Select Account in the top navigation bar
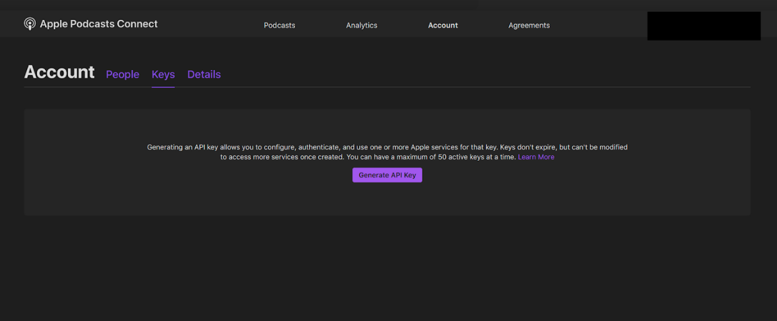 (443, 25)
